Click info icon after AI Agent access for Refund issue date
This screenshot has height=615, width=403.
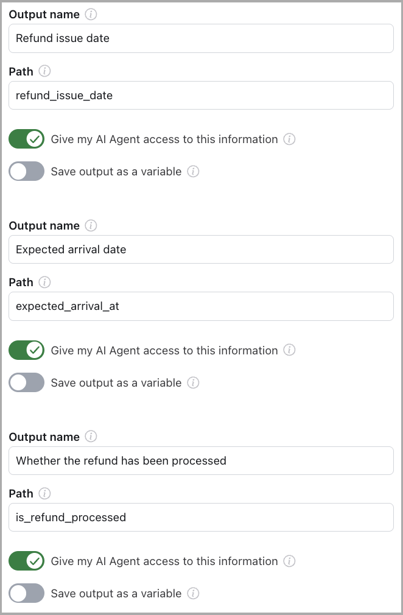tap(290, 139)
